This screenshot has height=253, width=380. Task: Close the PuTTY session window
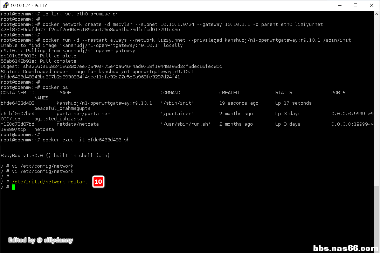(x=372, y=5)
